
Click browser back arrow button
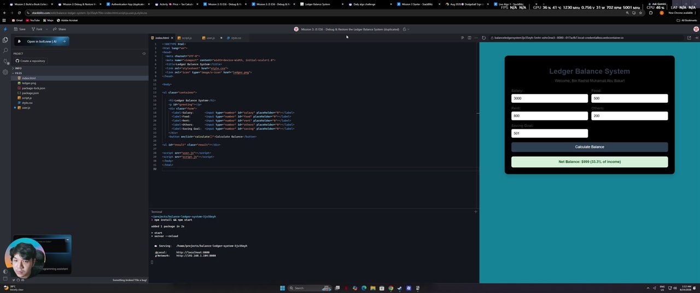click(x=5, y=13)
